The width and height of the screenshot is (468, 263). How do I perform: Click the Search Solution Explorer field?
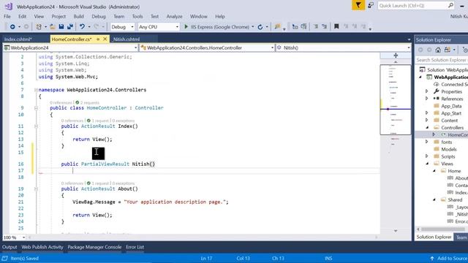tap(442, 60)
